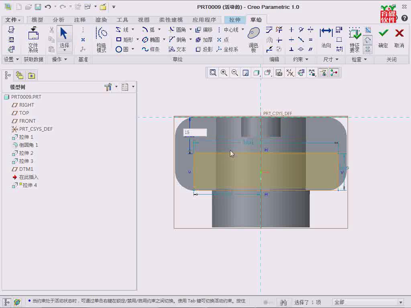Undo the last action
This screenshot has width=411, height=308.
point(48,7)
